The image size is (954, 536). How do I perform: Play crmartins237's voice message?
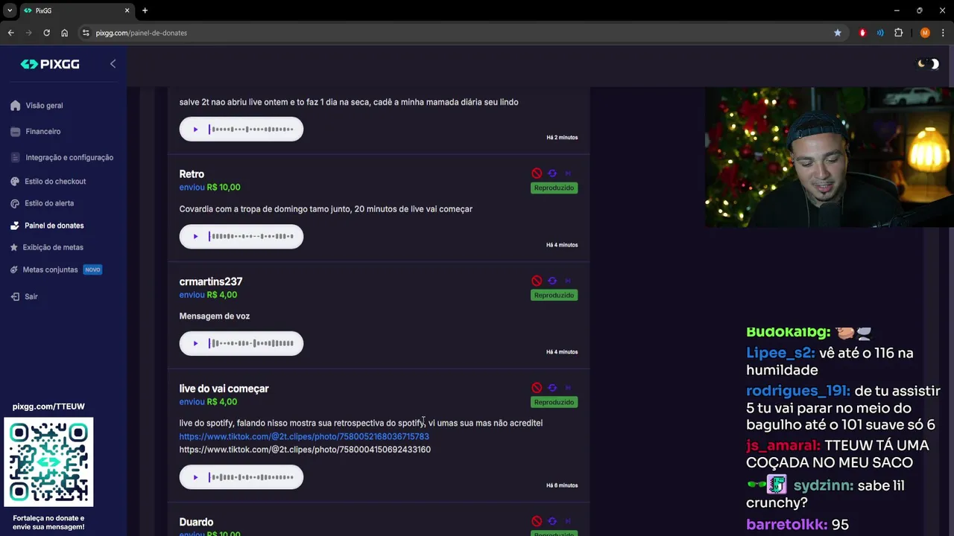[195, 343]
